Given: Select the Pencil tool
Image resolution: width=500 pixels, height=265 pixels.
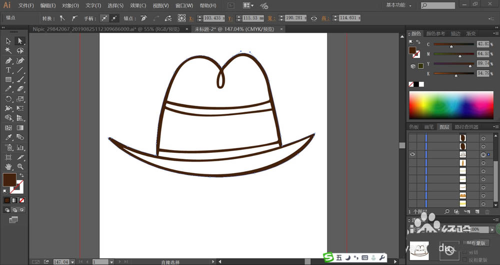Looking at the screenshot, I should 8,89.
